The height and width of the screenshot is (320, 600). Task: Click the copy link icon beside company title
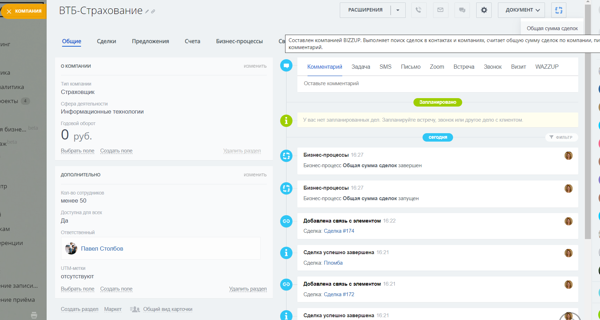[153, 12]
